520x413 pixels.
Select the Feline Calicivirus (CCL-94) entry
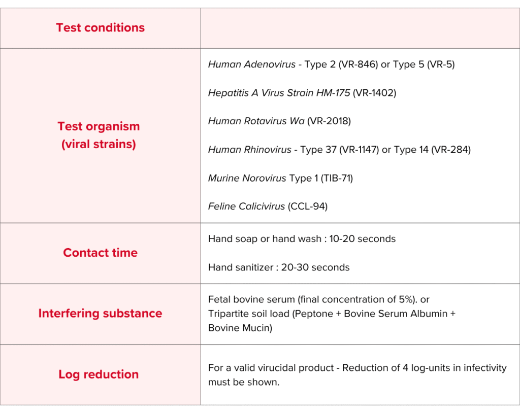(268, 206)
